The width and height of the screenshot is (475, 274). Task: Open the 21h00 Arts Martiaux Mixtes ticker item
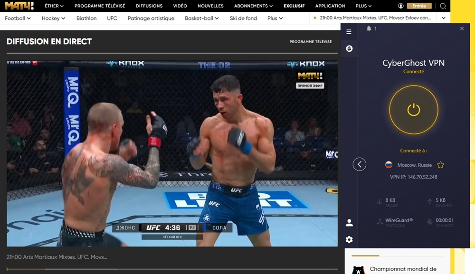[x=374, y=18]
